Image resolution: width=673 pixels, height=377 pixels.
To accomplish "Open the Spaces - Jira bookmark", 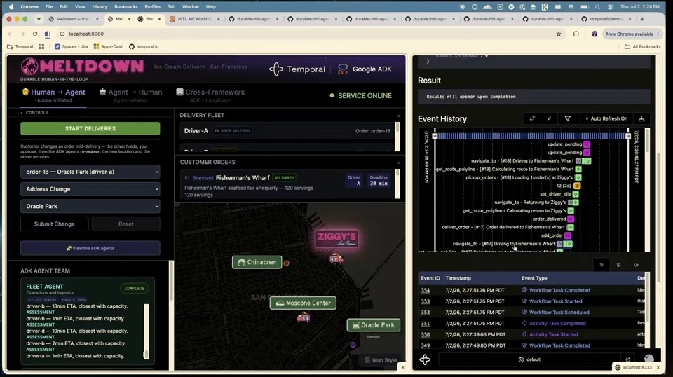I will [x=72, y=46].
